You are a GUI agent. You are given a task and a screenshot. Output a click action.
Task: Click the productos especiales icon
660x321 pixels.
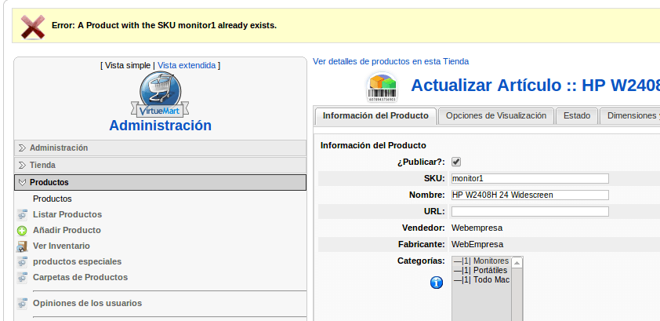pos(22,262)
